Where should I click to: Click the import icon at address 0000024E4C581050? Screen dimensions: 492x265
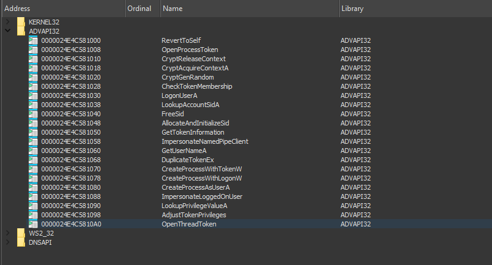click(x=33, y=132)
